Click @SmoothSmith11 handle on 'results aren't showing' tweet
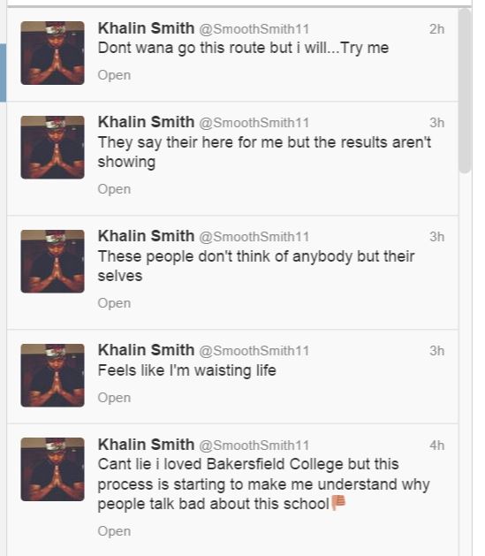485x556 pixels. [x=254, y=123]
